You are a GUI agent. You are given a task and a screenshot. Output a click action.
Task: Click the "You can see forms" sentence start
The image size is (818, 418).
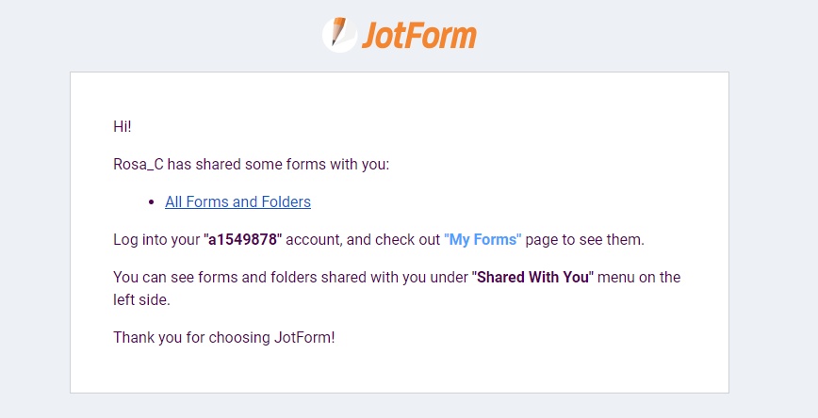tap(171, 277)
